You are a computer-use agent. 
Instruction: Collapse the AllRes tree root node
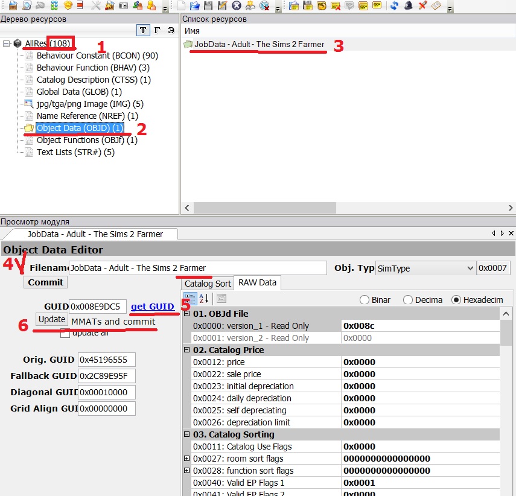[x=7, y=43]
